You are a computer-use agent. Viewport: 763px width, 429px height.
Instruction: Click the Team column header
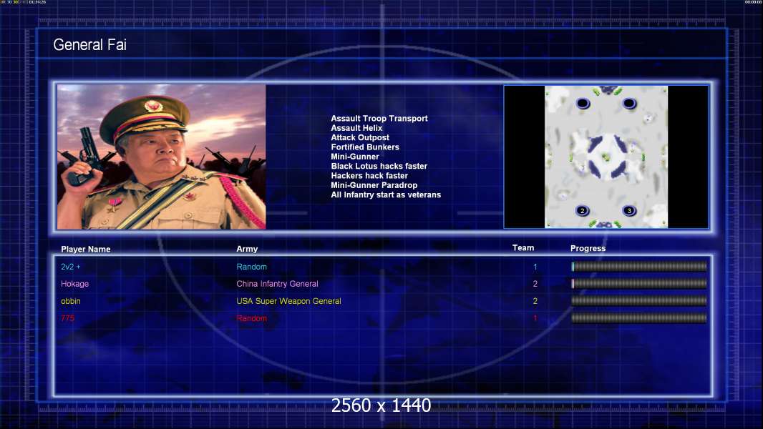(x=523, y=248)
